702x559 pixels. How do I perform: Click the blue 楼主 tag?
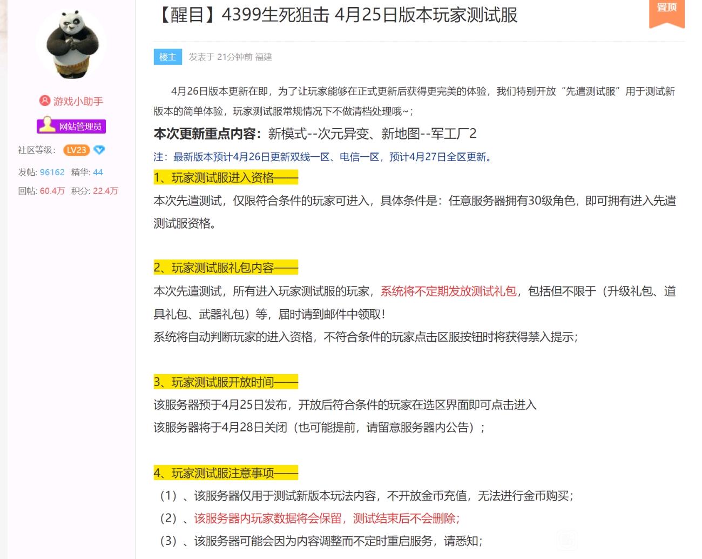167,57
